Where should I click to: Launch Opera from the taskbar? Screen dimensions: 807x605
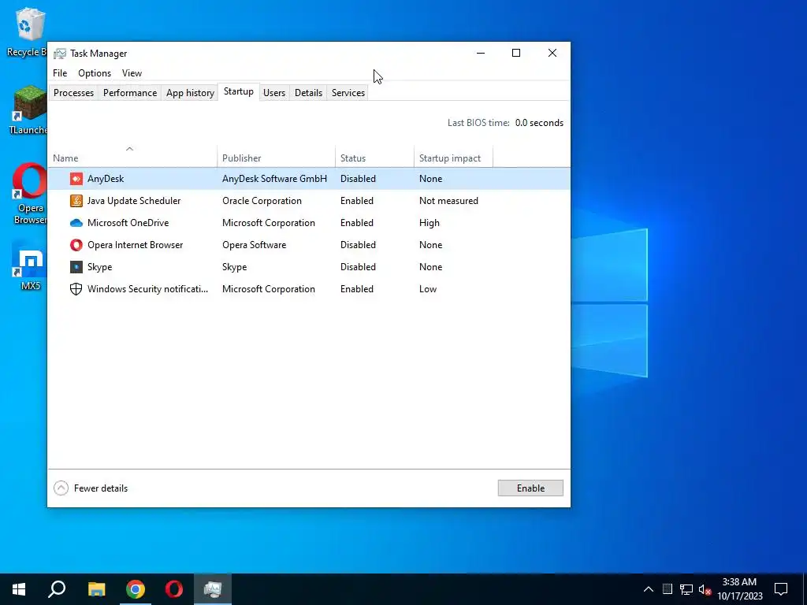tap(174, 589)
